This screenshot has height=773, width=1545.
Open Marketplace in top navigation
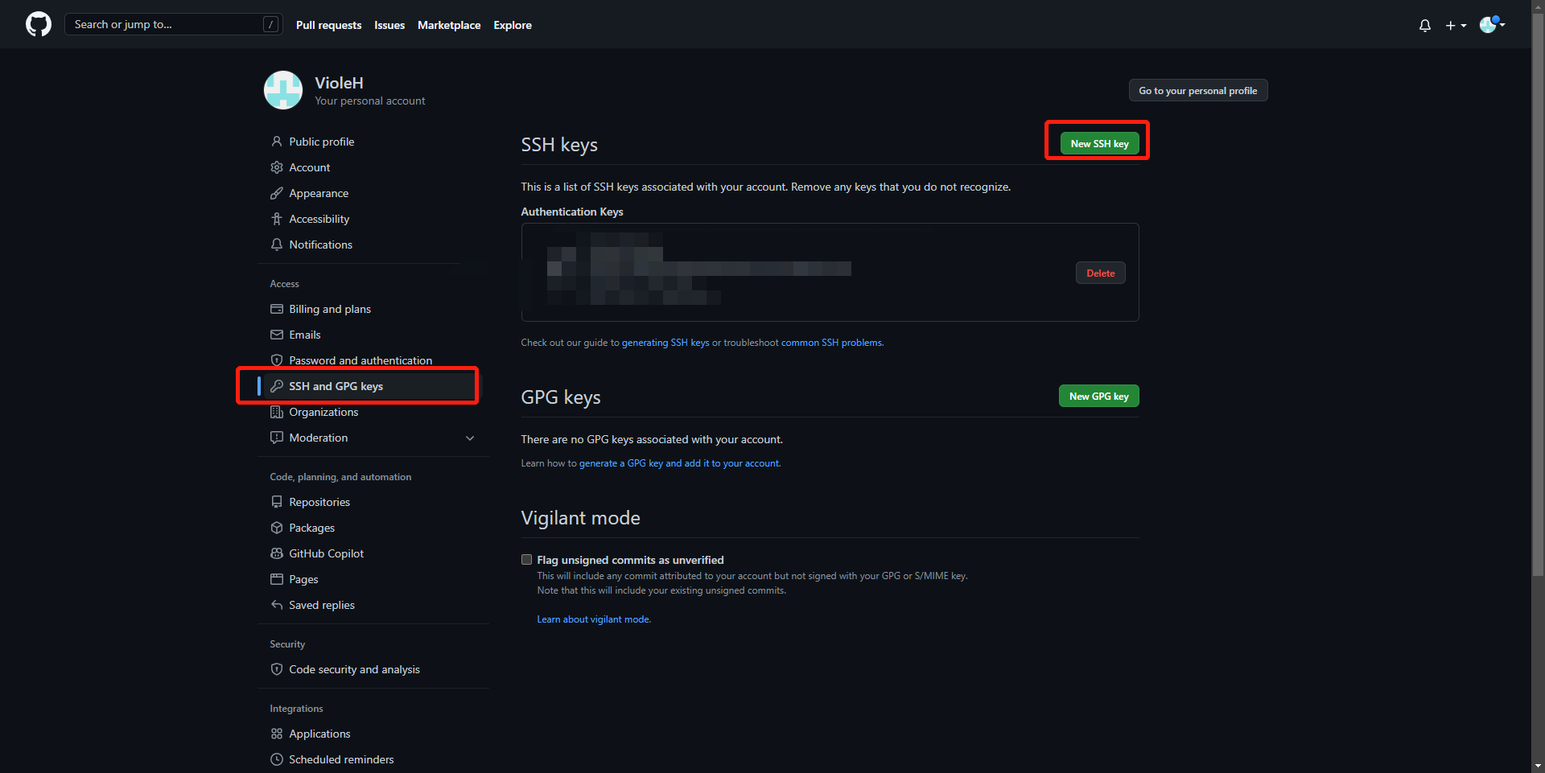click(449, 25)
